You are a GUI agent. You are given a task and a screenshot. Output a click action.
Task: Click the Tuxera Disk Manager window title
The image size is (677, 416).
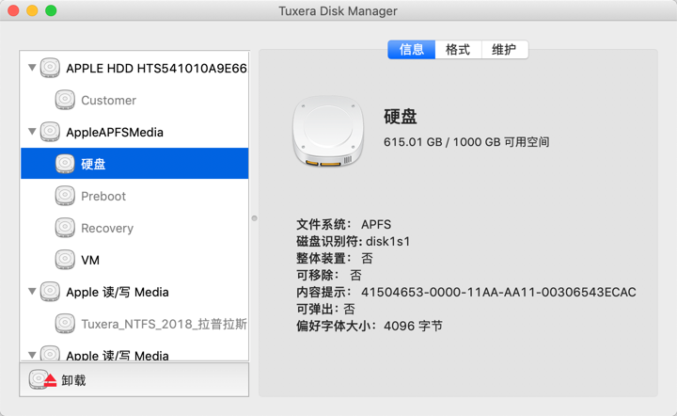(338, 10)
